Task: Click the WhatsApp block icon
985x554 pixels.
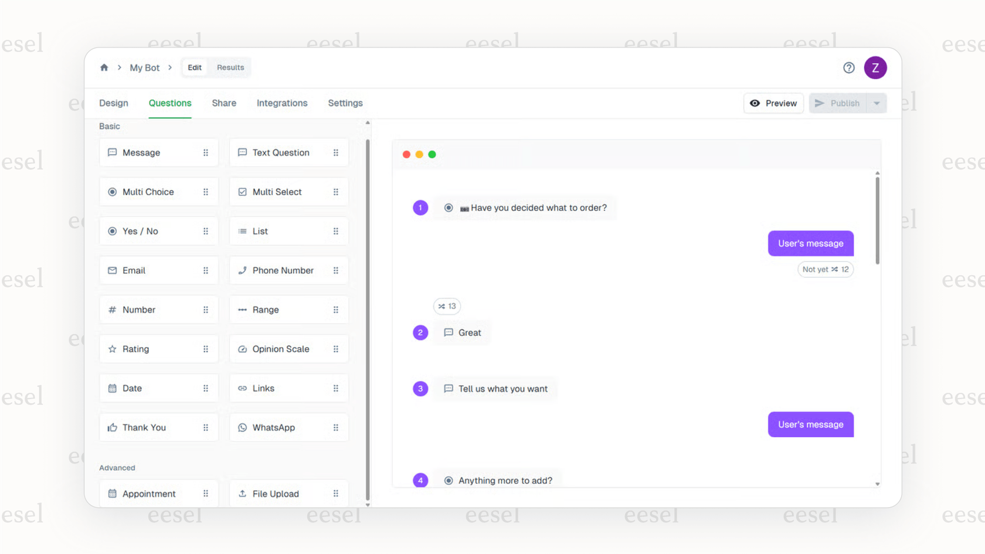Action: coord(243,427)
